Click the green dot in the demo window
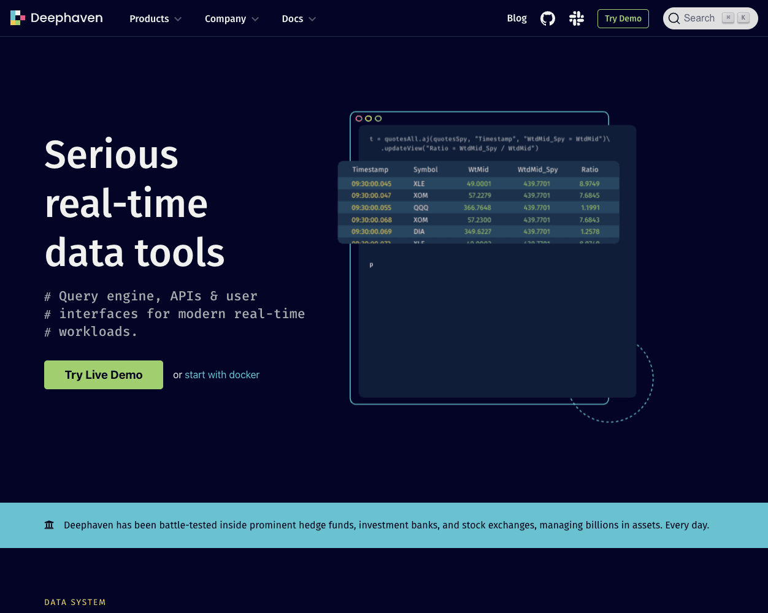This screenshot has height=613, width=768. click(x=378, y=118)
